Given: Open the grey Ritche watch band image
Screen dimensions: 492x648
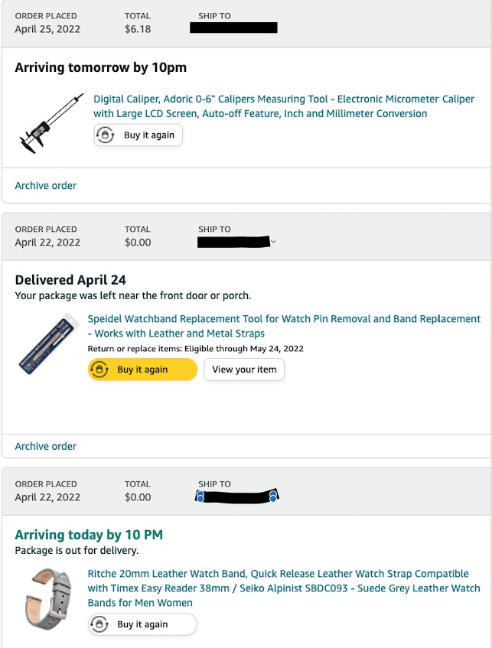Looking at the screenshot, I should 48,599.
